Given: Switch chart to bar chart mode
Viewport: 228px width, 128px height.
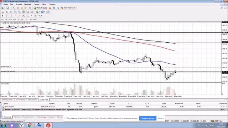Looking at the screenshot, I should tap(2, 12).
